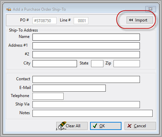This screenshot has height=137, width=162.
Task: Select the Address #1 input field
Action: click(x=86, y=46)
